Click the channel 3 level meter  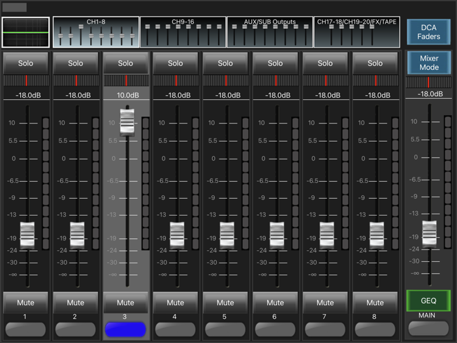point(146,184)
